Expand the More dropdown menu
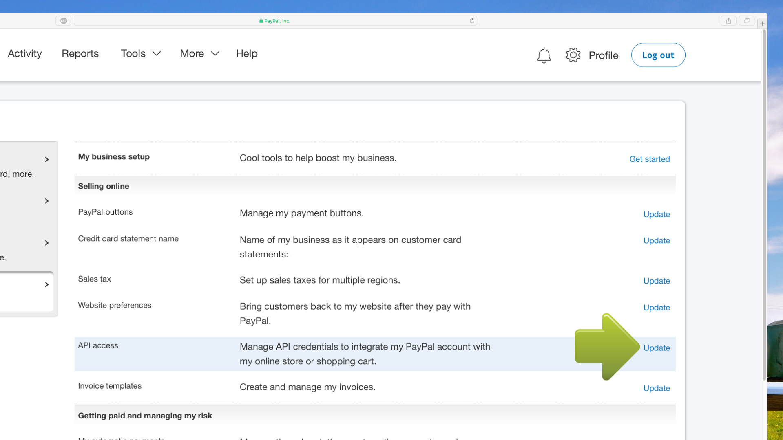Image resolution: width=783 pixels, height=440 pixels. tap(200, 53)
